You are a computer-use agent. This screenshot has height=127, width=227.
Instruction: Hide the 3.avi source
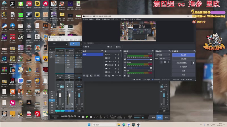[x=115, y=69]
